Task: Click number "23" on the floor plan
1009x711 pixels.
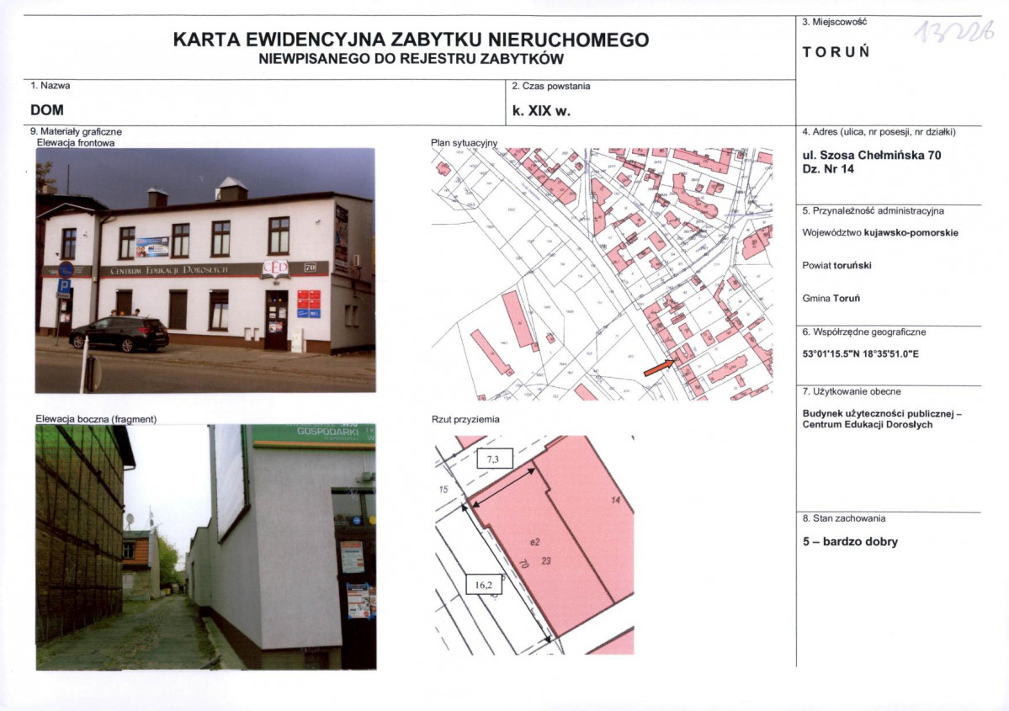Action: (x=546, y=561)
